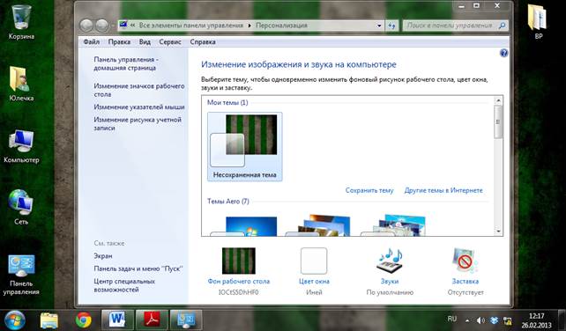Open the BP folder on desktop
The image size is (566, 331).
click(x=538, y=21)
